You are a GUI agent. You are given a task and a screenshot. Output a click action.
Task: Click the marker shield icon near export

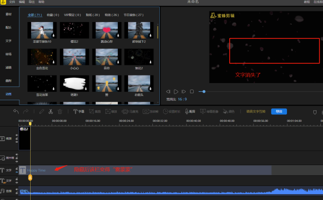315,112
